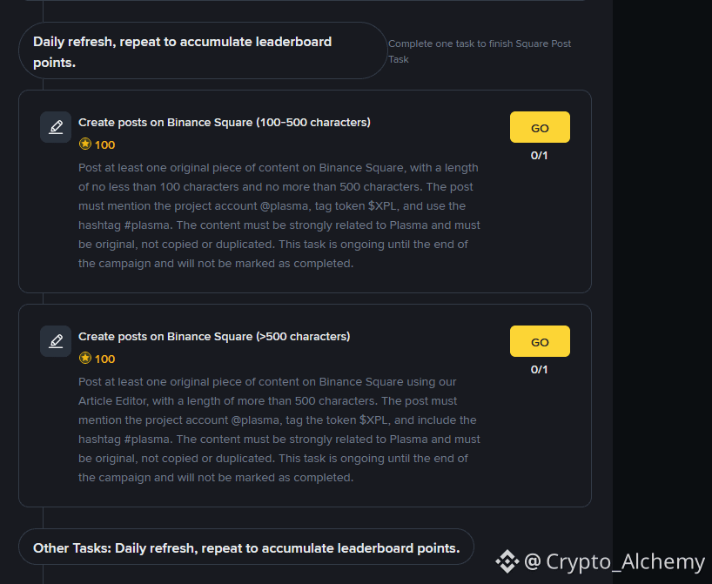Click the Binance logo beside Crypto_Alchemy
Screen dimensions: 712x584
[507, 561]
